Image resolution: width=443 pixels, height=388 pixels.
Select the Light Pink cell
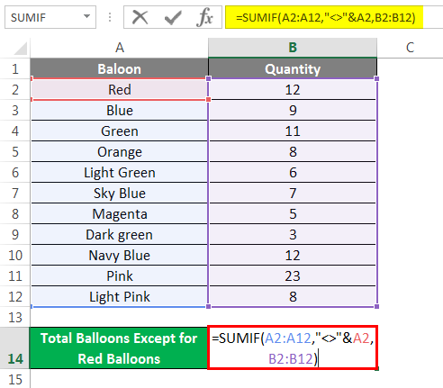119,296
